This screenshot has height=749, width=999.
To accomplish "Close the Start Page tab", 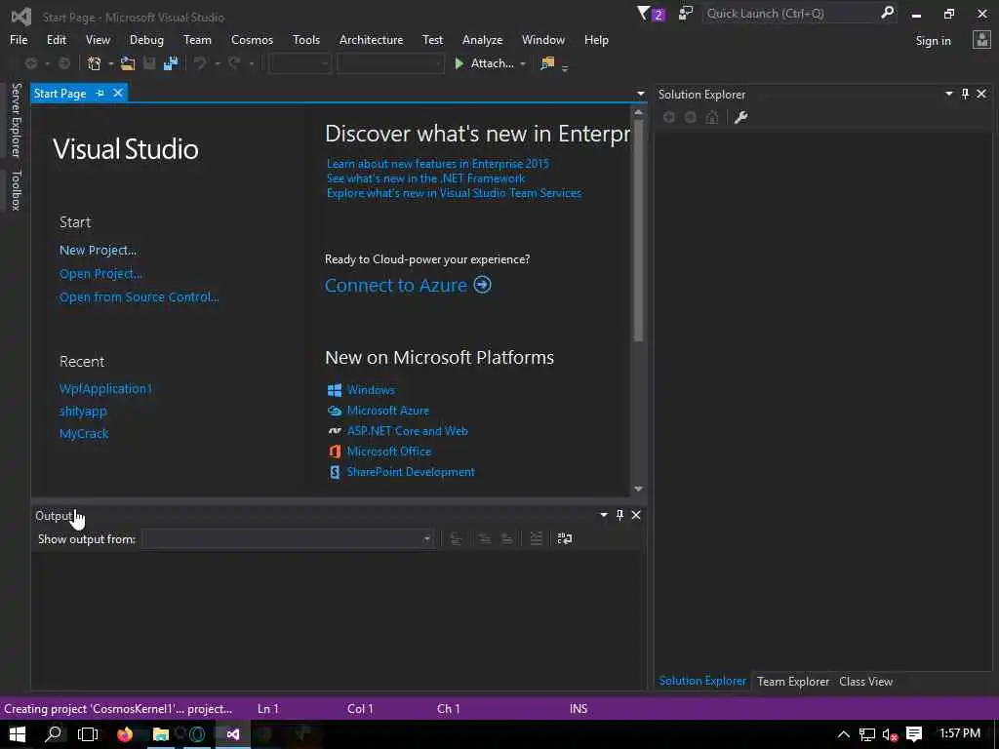I will 118,93.
